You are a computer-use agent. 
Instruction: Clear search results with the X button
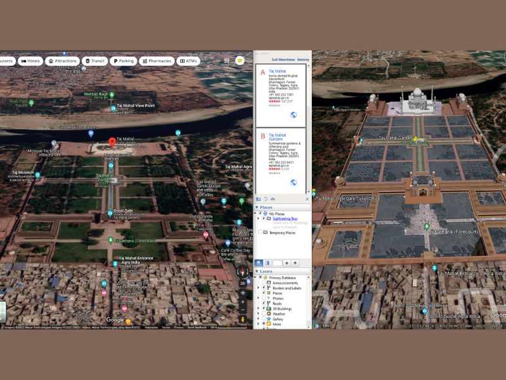click(307, 199)
